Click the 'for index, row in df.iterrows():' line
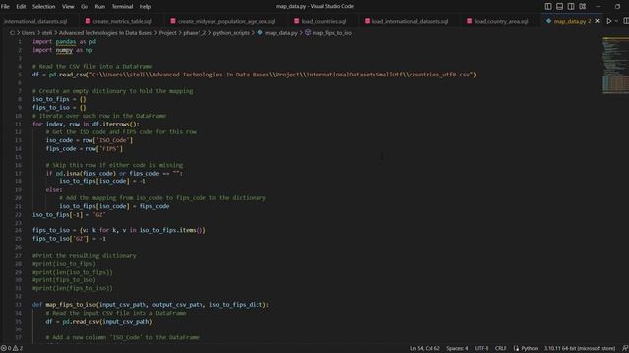The width and height of the screenshot is (629, 353). (86, 125)
